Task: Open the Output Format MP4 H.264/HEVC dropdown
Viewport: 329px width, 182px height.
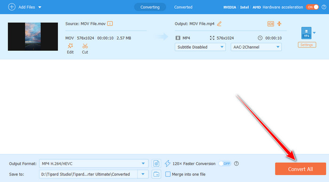Action: click(x=94, y=164)
